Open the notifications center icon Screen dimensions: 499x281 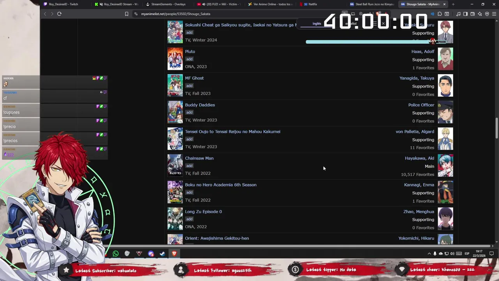(492, 254)
